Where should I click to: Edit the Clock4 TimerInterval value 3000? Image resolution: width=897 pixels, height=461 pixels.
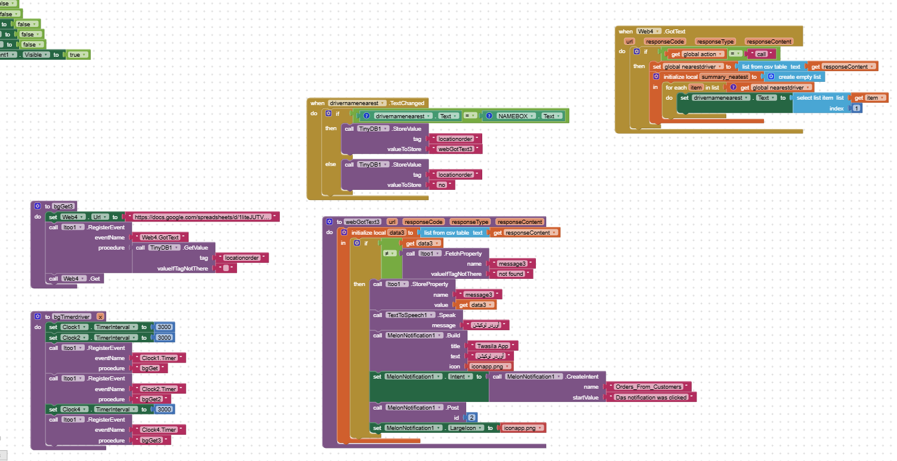coord(164,409)
